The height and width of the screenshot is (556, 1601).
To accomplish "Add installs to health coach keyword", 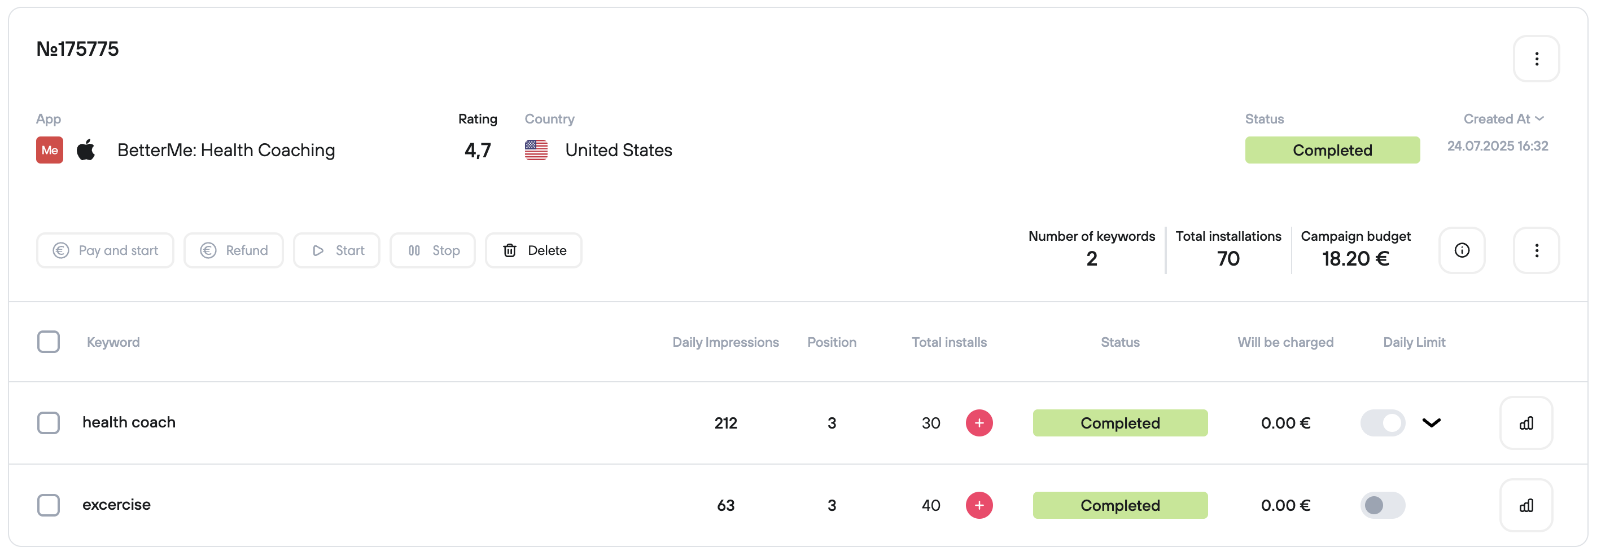I will click(x=979, y=423).
